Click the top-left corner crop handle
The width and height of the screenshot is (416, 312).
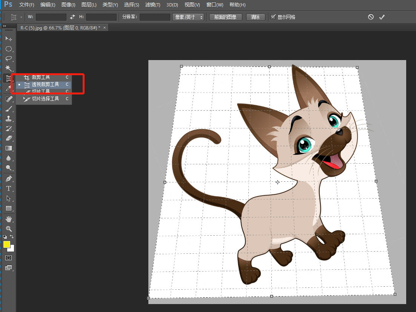[x=182, y=66]
